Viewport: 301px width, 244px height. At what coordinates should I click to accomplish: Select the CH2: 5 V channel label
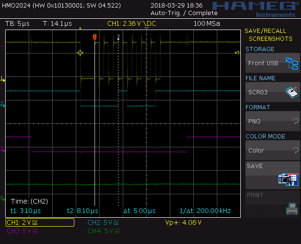point(103,222)
